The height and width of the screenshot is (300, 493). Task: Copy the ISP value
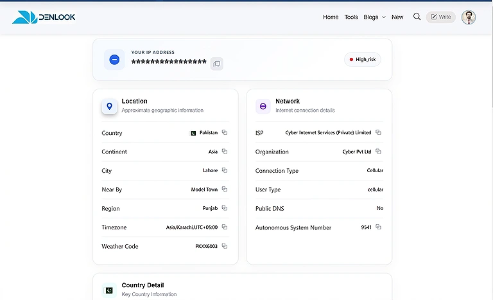point(378,132)
